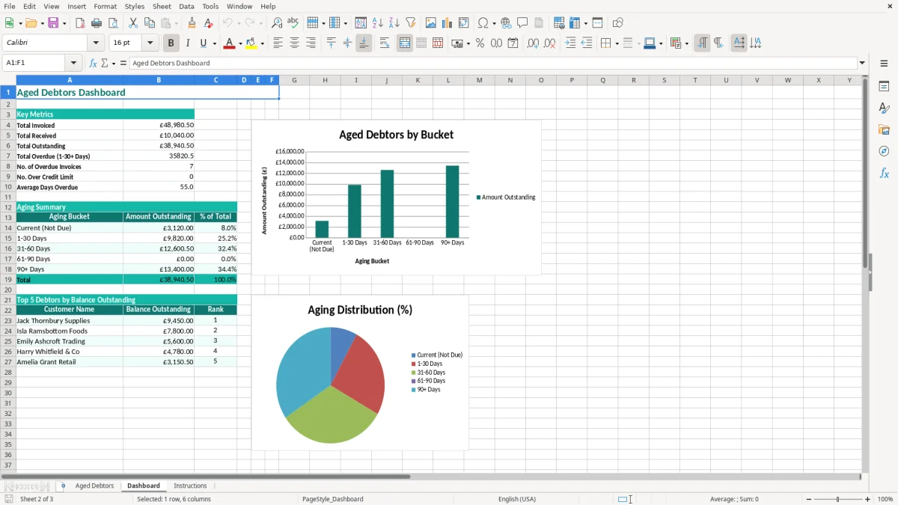Open Background Color dropdown arrow
The width and height of the screenshot is (898, 505).
pyautogui.click(x=262, y=43)
